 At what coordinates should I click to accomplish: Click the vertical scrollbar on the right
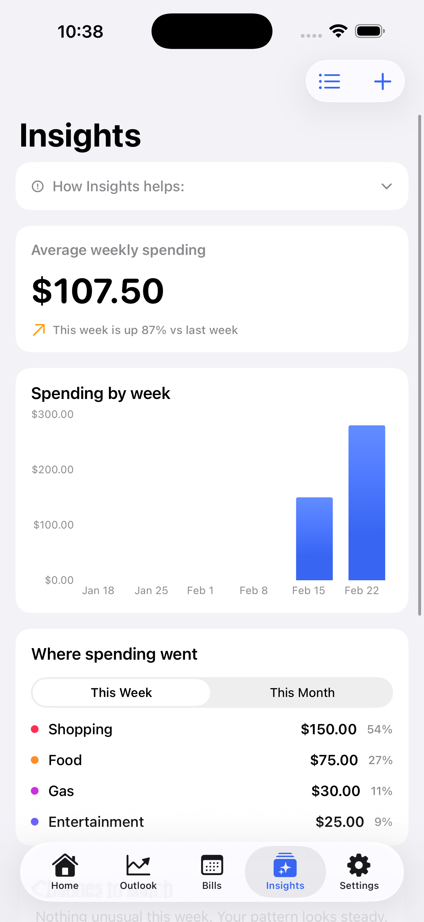(420, 365)
